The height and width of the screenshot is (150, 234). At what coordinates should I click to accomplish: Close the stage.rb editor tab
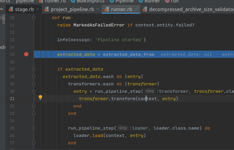tap(36, 9)
